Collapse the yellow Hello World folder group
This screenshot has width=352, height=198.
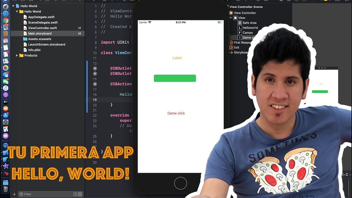17,12
